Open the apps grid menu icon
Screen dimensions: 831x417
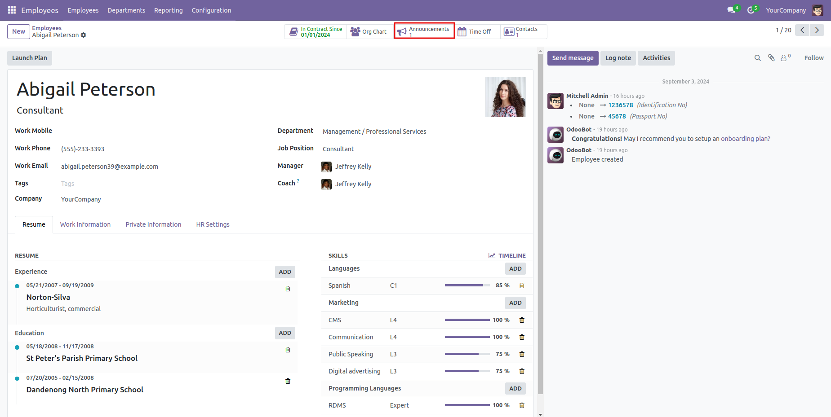12,10
